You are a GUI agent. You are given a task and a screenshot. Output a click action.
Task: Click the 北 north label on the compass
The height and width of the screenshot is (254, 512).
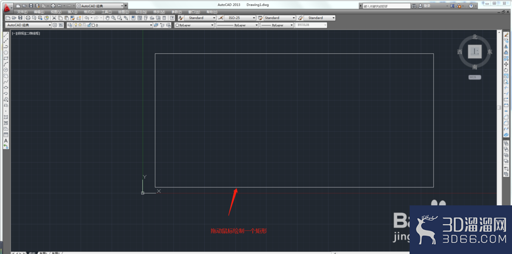point(475,37)
